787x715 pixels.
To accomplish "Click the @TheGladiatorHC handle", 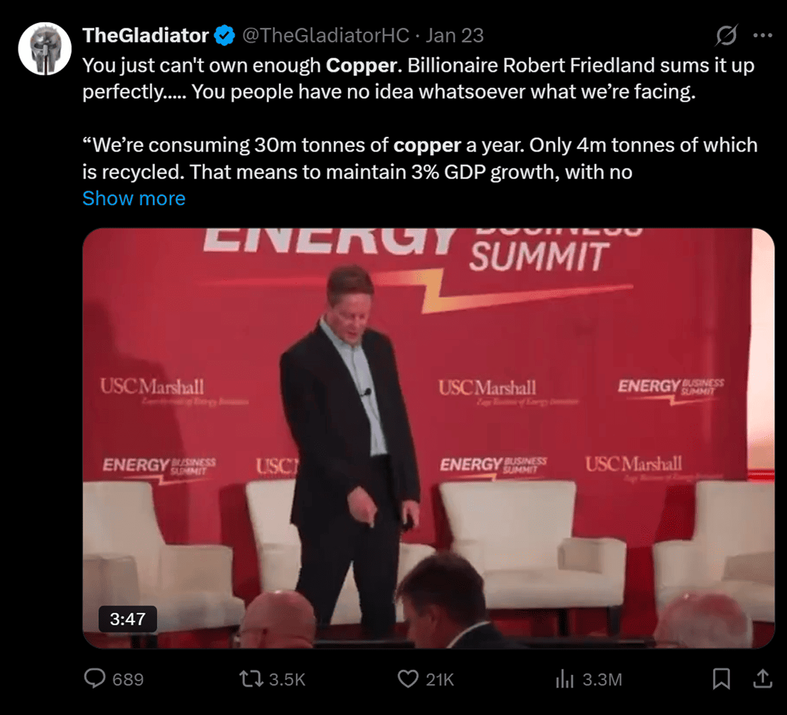I will 325,35.
